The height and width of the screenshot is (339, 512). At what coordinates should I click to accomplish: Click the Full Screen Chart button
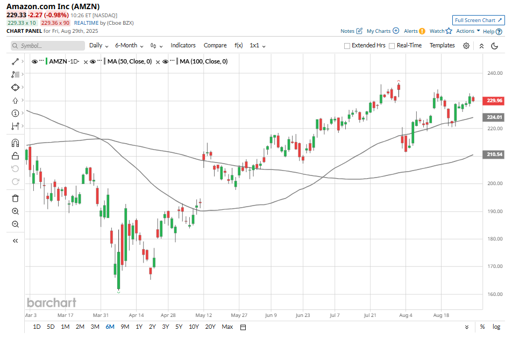tap(478, 20)
